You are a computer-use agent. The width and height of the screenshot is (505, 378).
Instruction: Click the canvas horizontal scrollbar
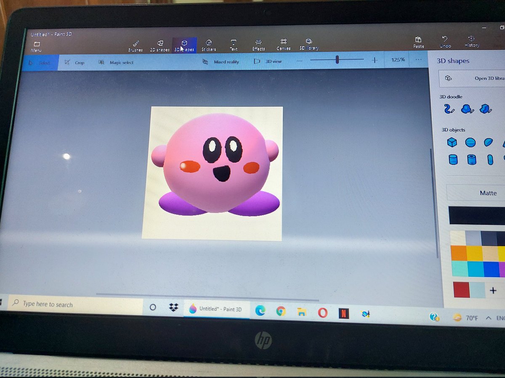207,297
